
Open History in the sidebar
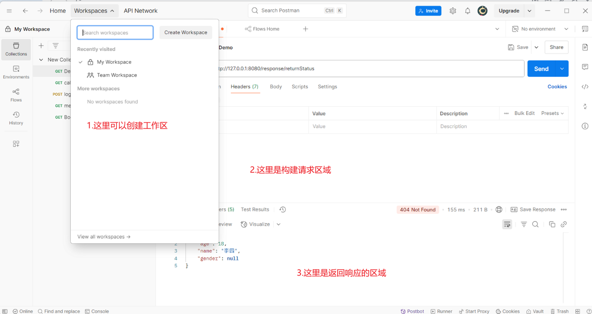pos(16,118)
